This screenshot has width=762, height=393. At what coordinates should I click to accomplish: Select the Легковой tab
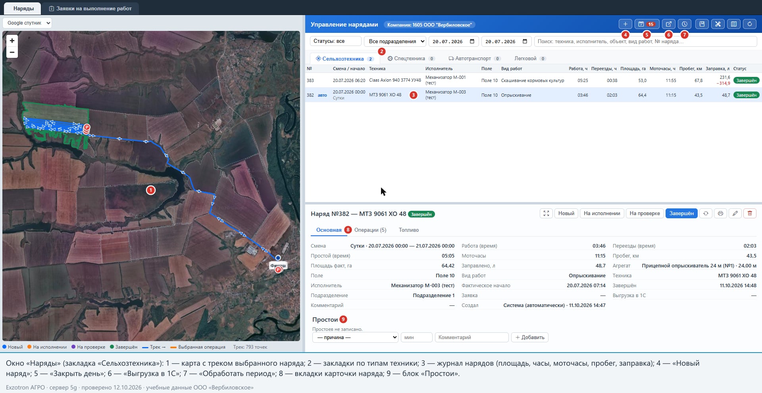(x=530, y=59)
